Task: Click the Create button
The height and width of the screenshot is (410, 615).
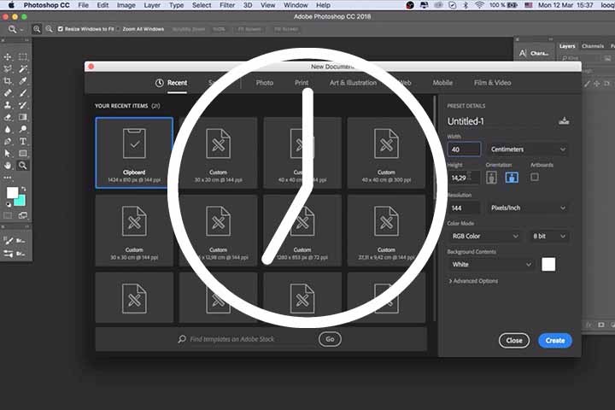Action: pos(555,341)
